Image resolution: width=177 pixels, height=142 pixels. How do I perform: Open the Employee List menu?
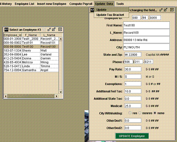pos(25,4)
